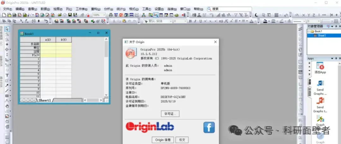Image resolution: width=341 pixels, height=144 pixels.
Task: Select the Sheet1 tab in Book1
Action: click(45, 100)
